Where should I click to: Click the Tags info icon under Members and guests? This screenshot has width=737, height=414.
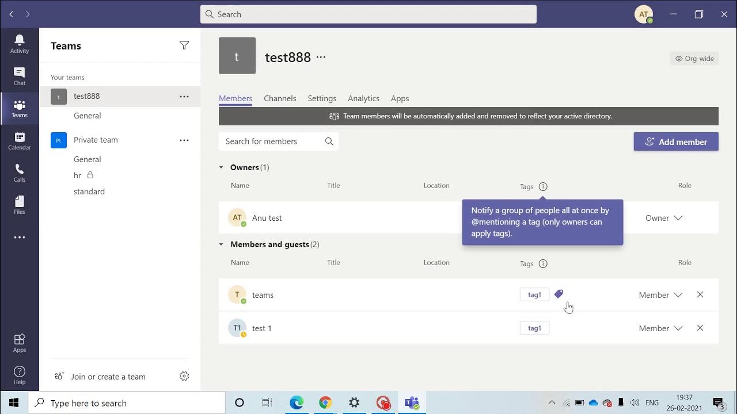click(x=543, y=263)
